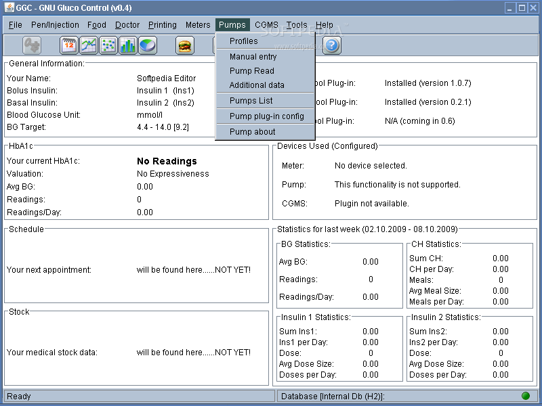
Task: Click the green database status indicator
Action: (526, 396)
